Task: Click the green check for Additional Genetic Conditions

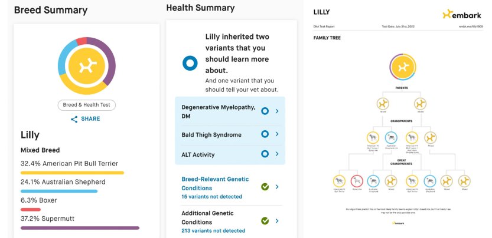Action: (265, 221)
